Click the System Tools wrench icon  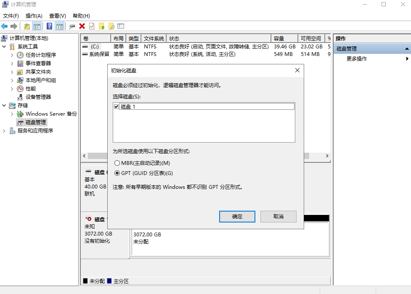(x=12, y=47)
